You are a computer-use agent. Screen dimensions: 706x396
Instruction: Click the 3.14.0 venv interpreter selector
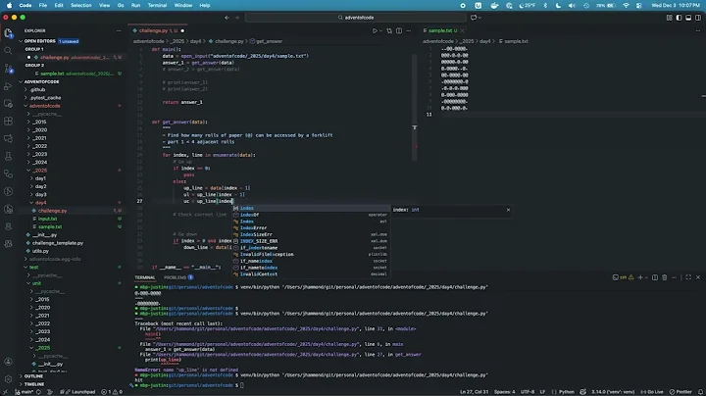(613, 391)
